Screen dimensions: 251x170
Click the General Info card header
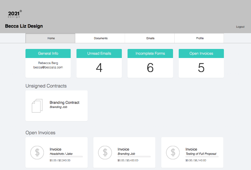point(48,53)
